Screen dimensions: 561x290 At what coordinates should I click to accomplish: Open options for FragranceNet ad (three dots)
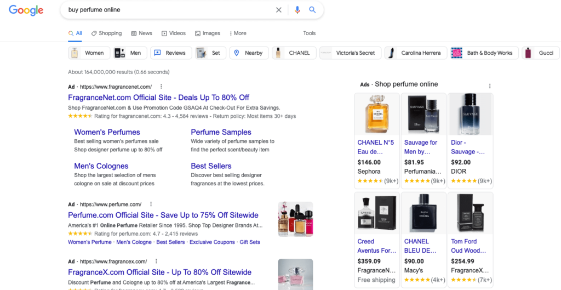(161, 87)
